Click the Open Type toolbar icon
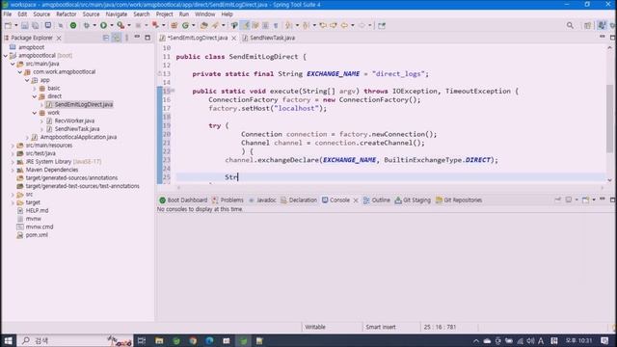Viewport: 617px width, 347px height. (x=203, y=26)
